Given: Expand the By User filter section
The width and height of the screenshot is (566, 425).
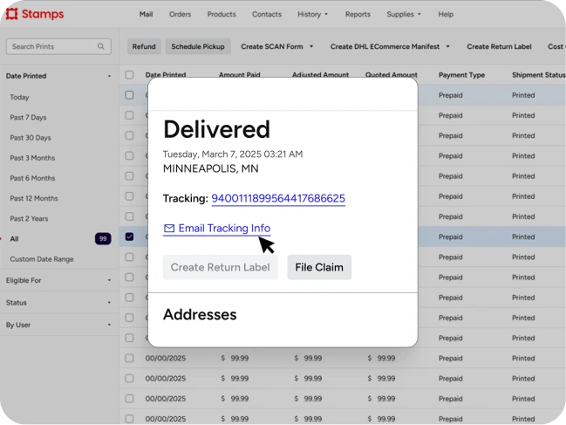Looking at the screenshot, I should tap(109, 325).
